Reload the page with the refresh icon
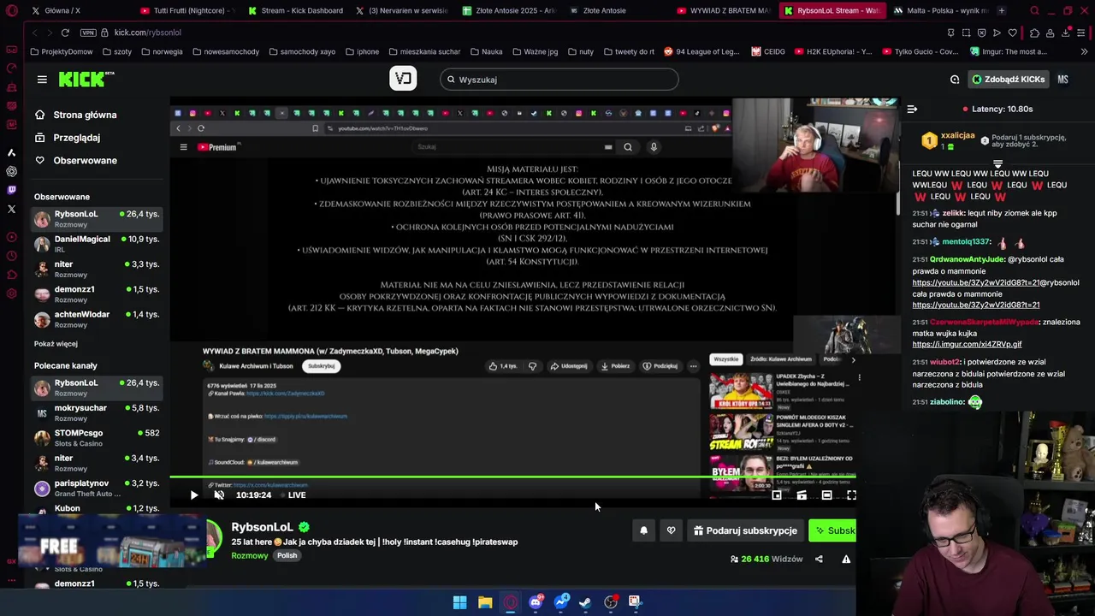The height and width of the screenshot is (616, 1095). (x=65, y=33)
